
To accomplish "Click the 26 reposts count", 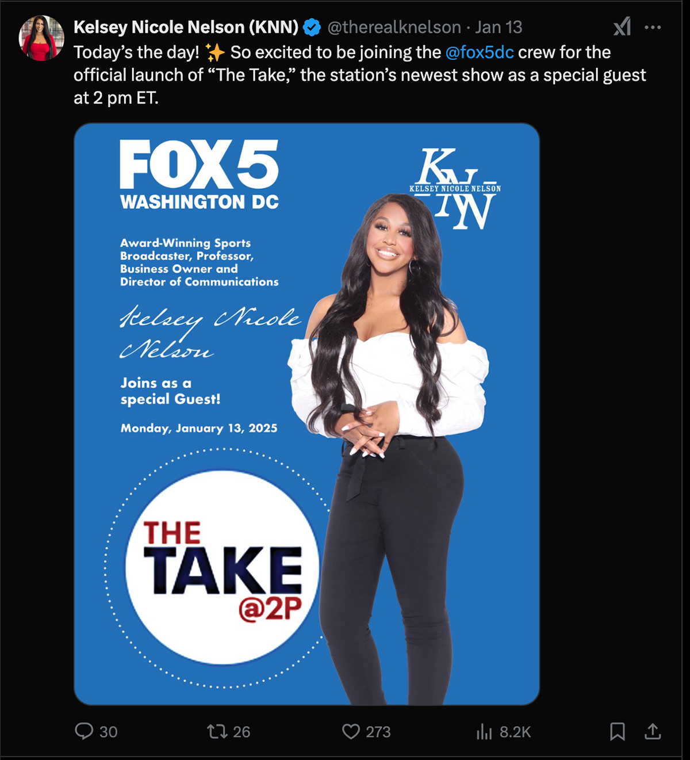I will [x=241, y=732].
